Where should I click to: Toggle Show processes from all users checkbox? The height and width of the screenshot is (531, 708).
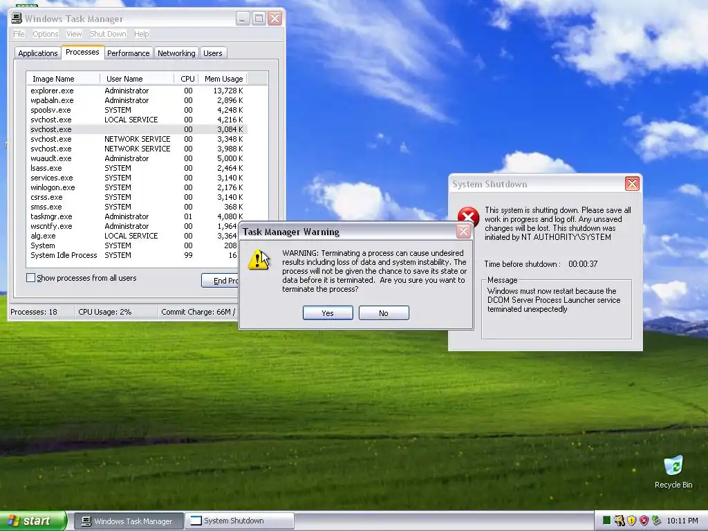pyautogui.click(x=30, y=278)
